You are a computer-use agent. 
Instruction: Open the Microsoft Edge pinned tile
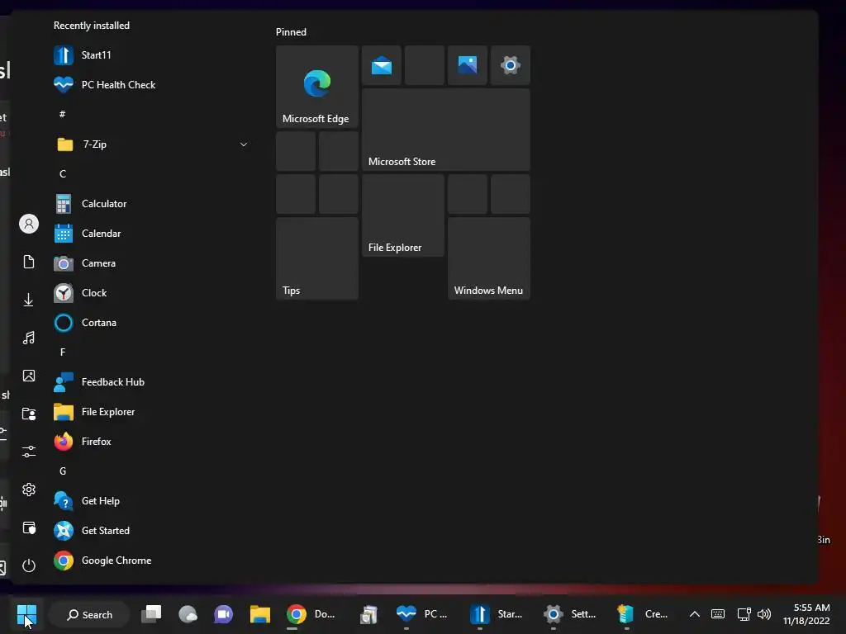coord(316,87)
